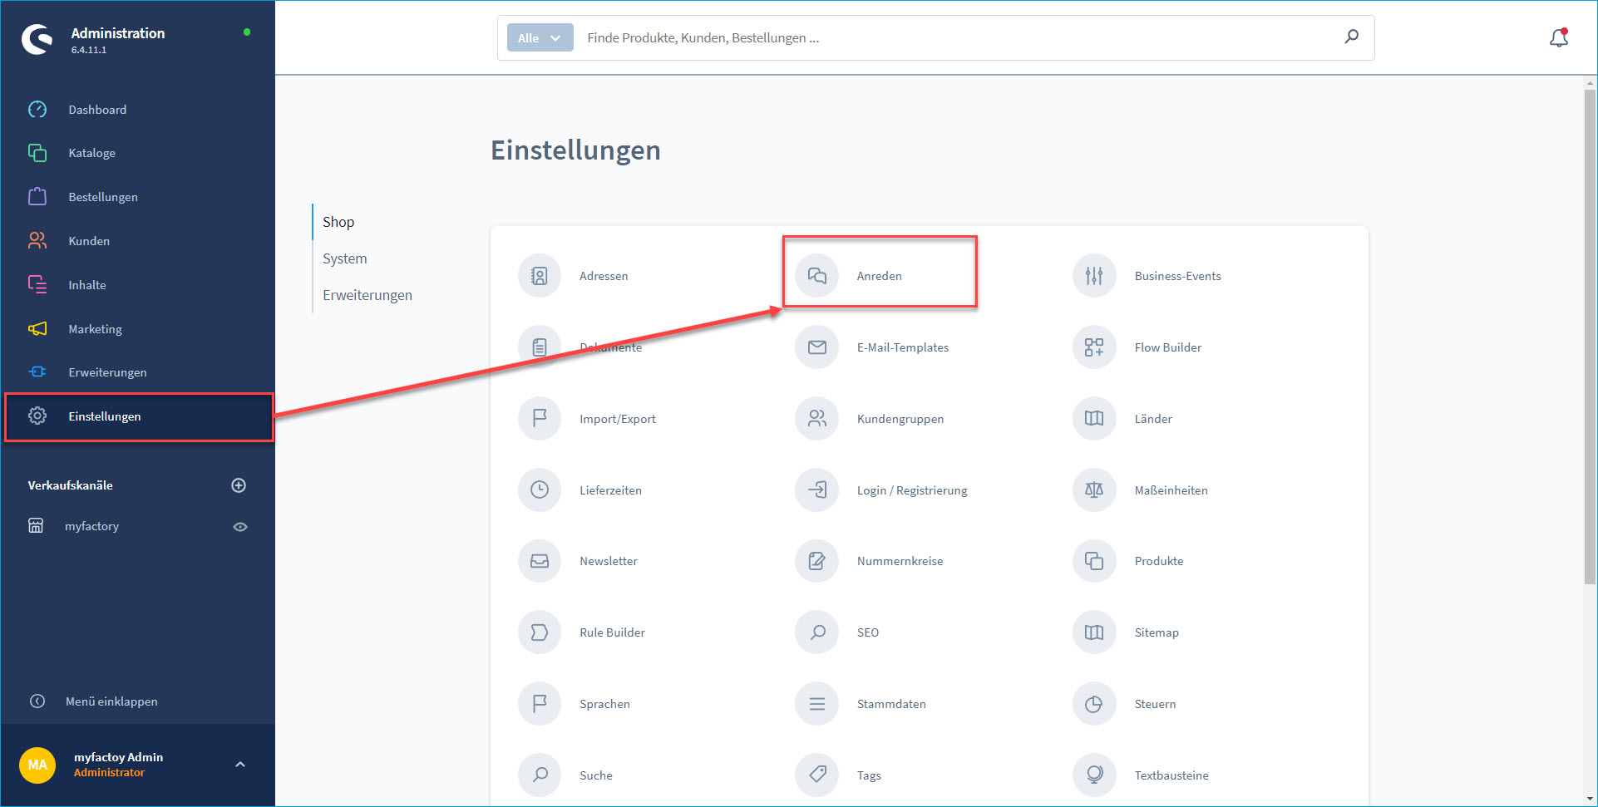Open the Flow Builder icon
Screen dimensions: 1598x807
point(1094,347)
